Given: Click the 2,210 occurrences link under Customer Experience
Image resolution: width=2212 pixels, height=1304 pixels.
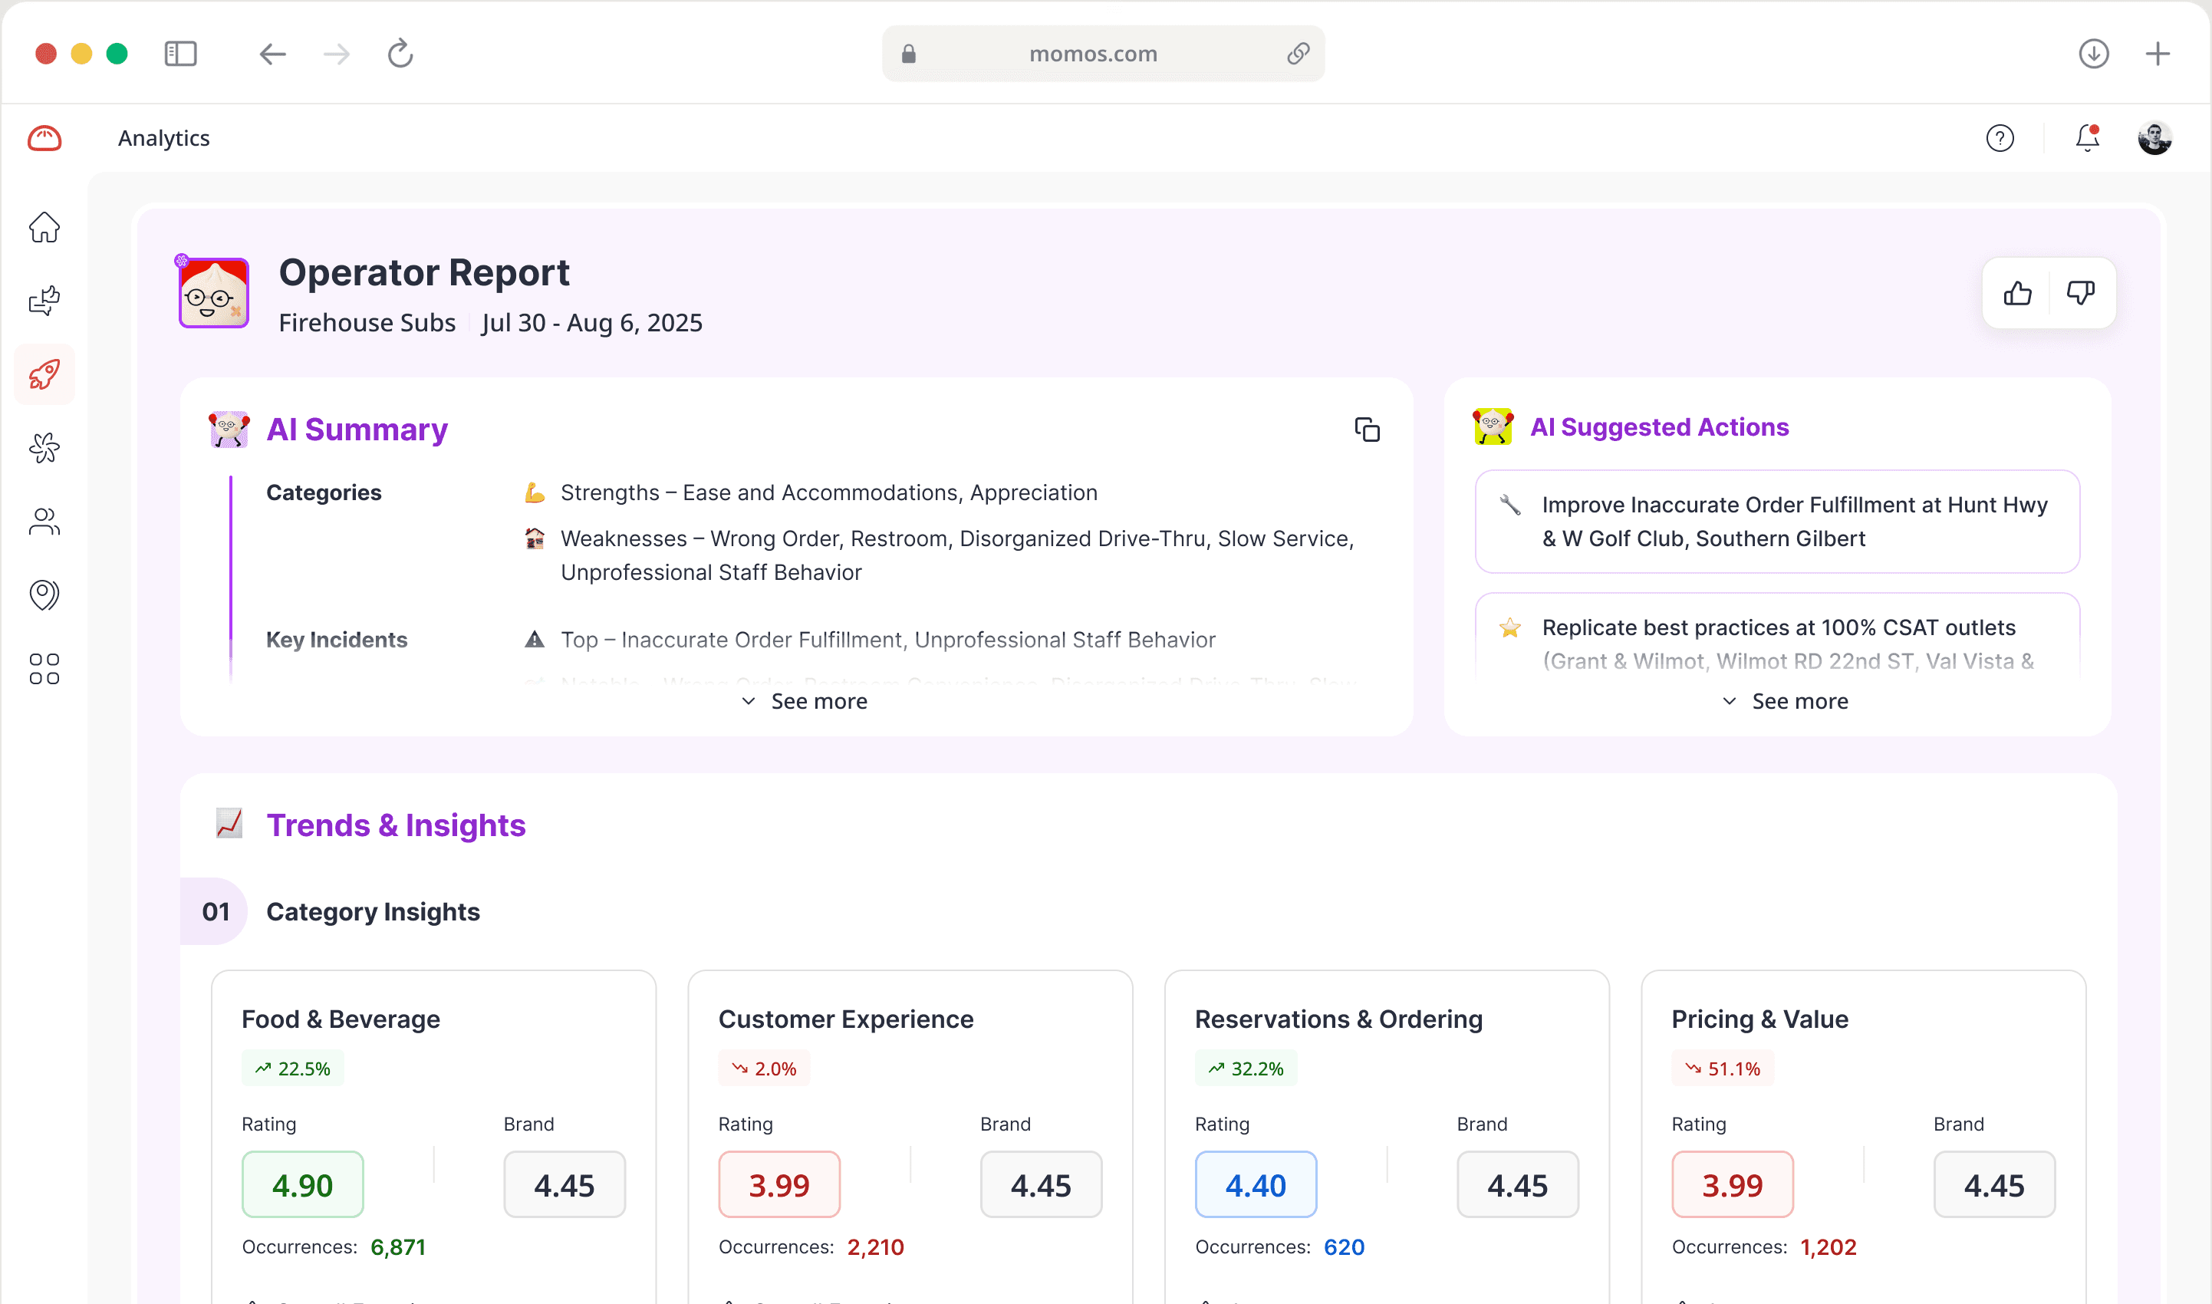Looking at the screenshot, I should (x=875, y=1247).
